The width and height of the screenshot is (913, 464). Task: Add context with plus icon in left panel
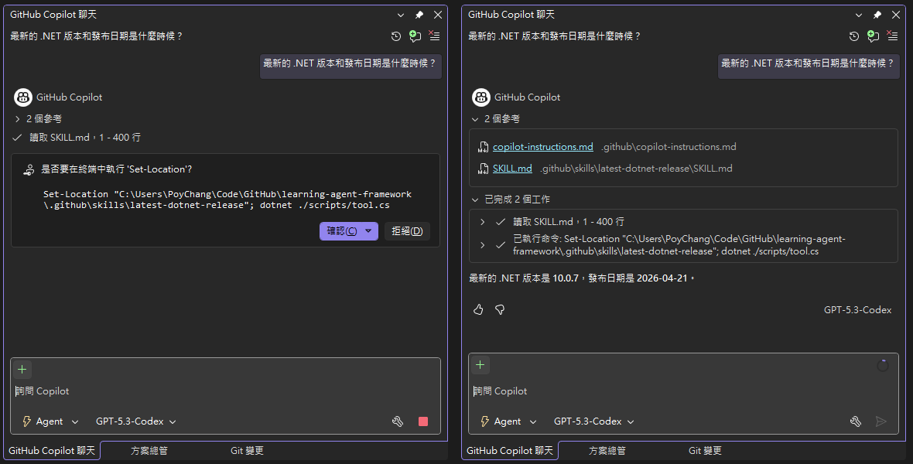(x=22, y=370)
